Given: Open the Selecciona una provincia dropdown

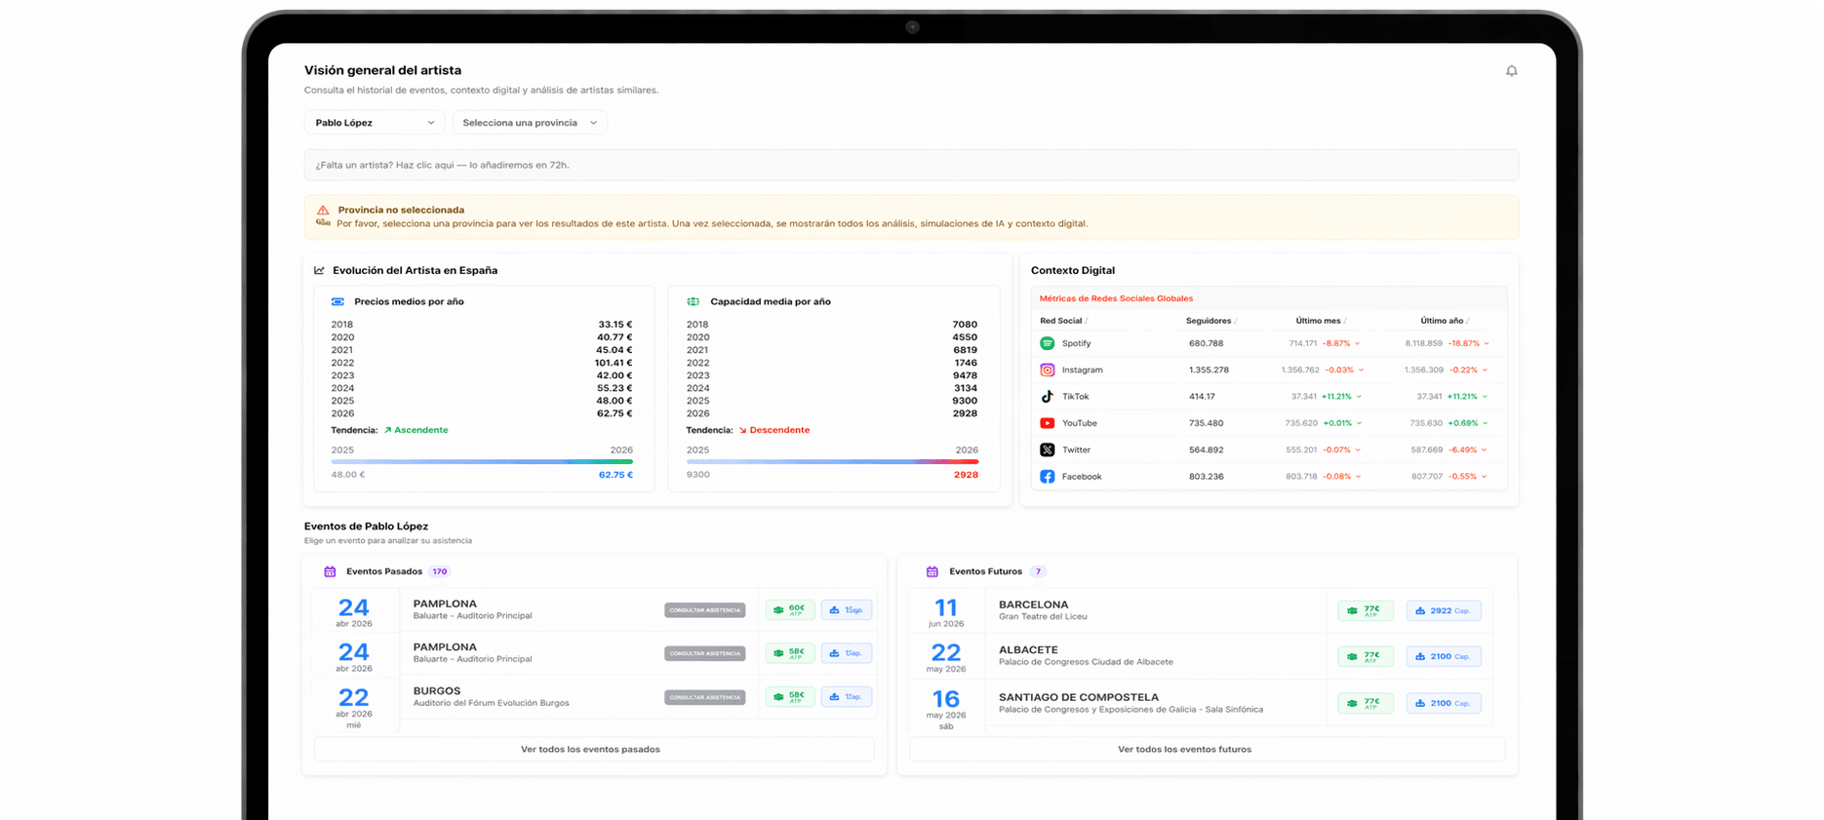Looking at the screenshot, I should (530, 123).
